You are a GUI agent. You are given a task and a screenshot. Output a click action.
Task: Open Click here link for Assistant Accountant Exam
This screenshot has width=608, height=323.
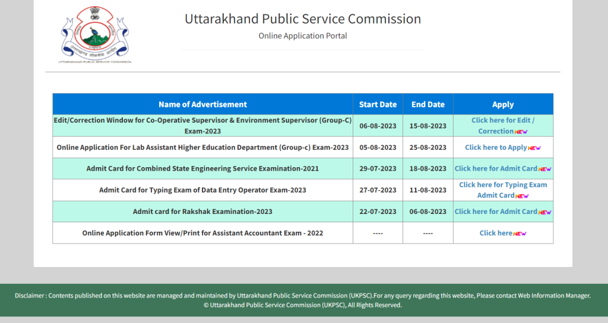(x=496, y=233)
